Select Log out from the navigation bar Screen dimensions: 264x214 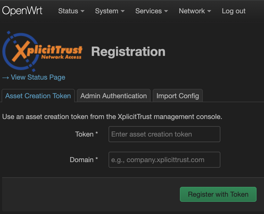[x=233, y=11]
